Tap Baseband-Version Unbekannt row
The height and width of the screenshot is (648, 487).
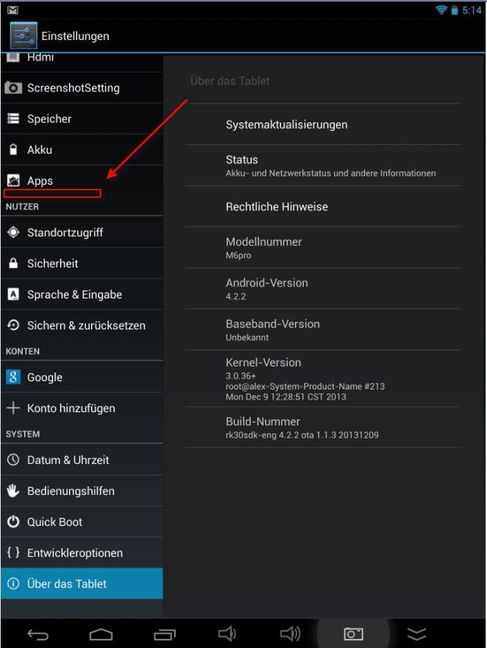pos(323,330)
